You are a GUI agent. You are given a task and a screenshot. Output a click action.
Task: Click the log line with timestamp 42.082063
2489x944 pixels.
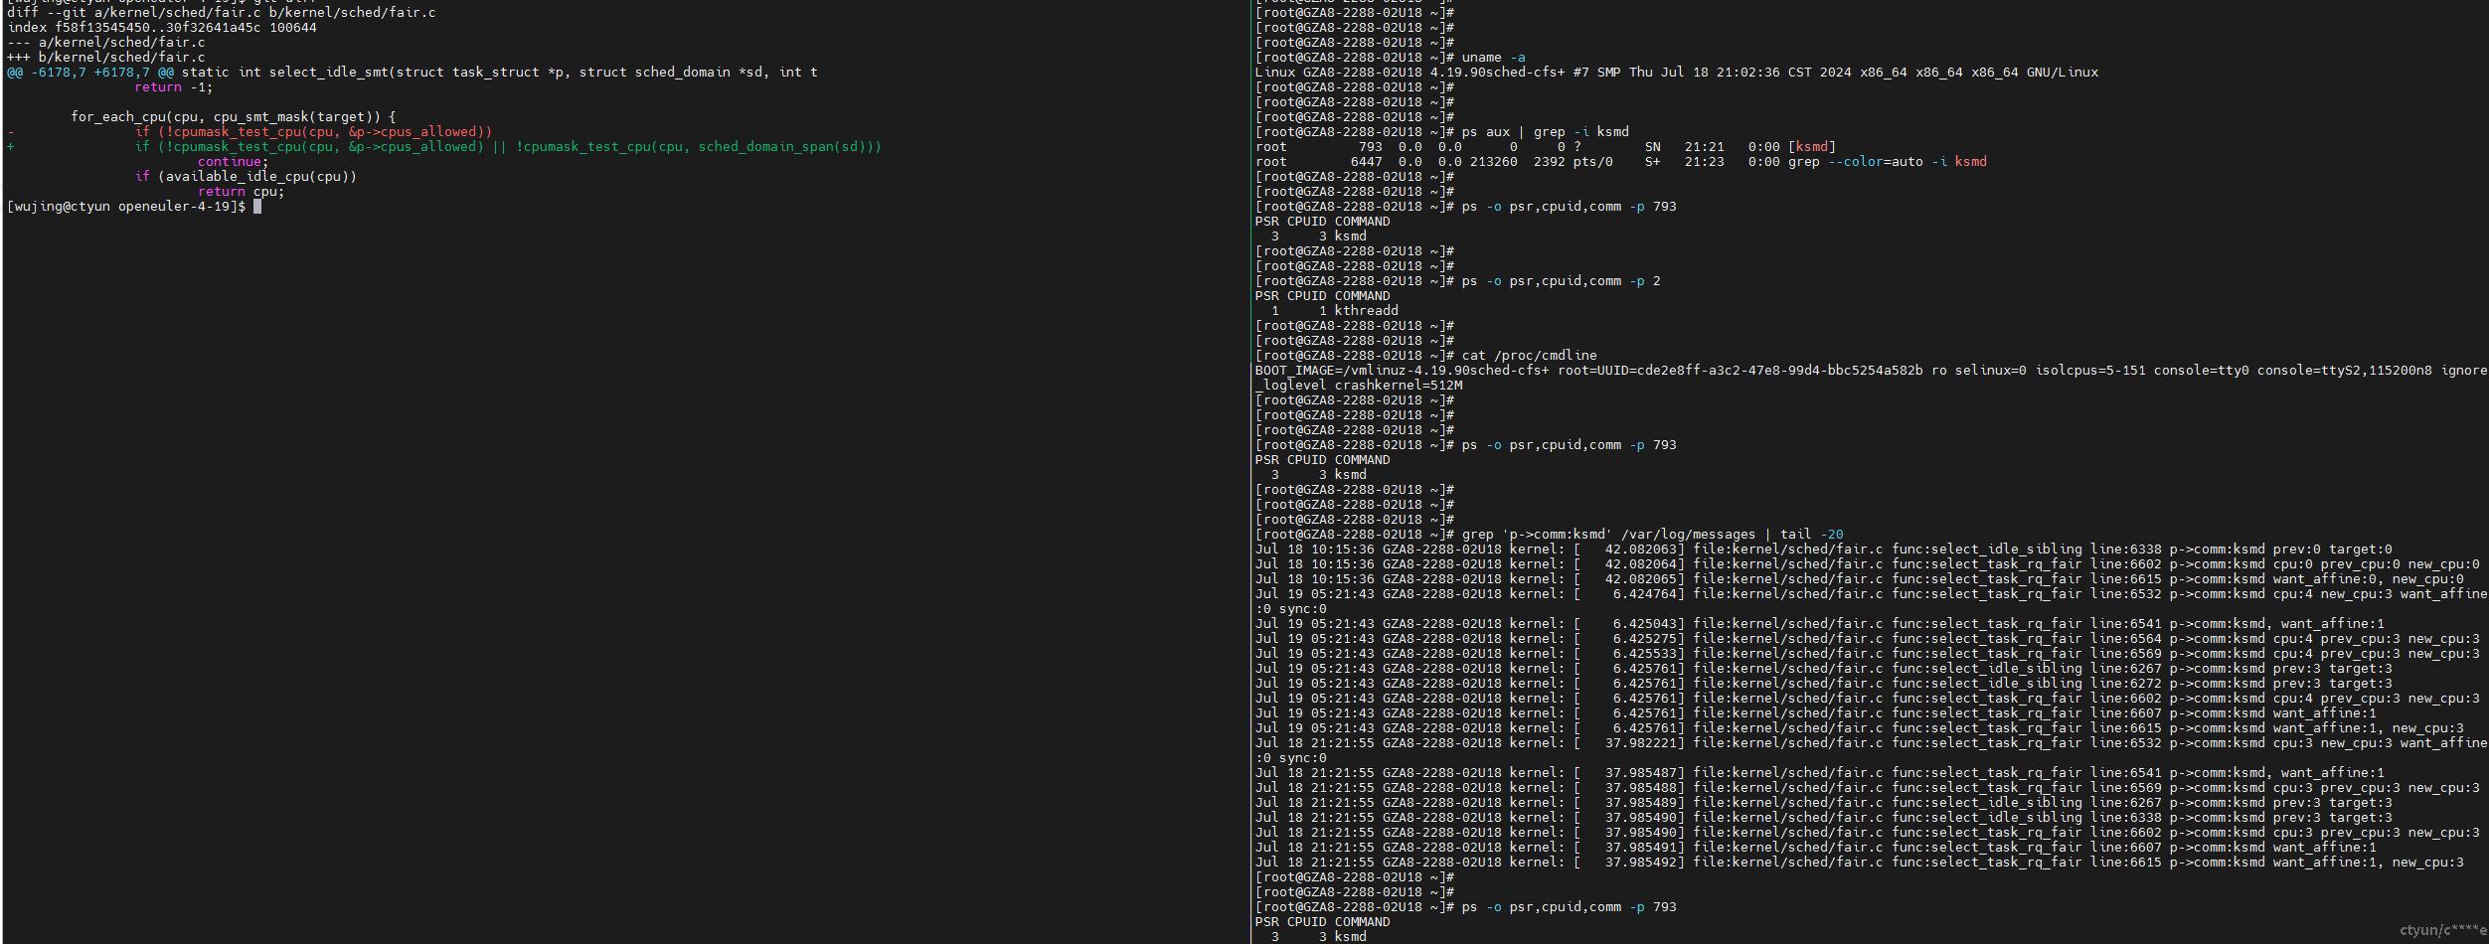tap(1824, 550)
